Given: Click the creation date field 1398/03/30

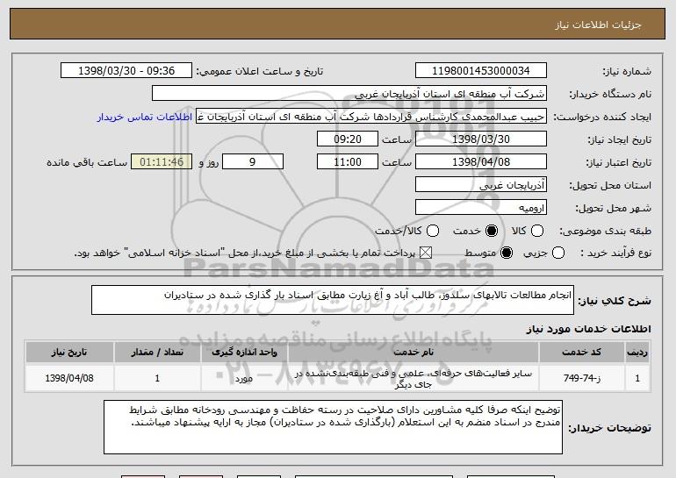Looking at the screenshot, I should click(x=481, y=139).
